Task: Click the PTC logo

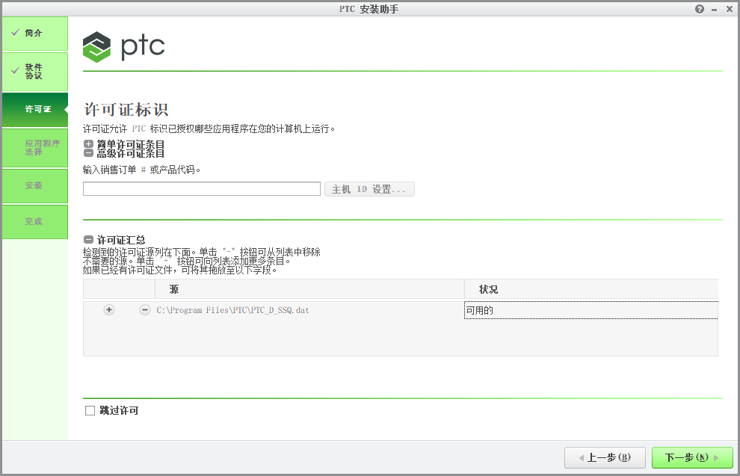Action: (123, 47)
